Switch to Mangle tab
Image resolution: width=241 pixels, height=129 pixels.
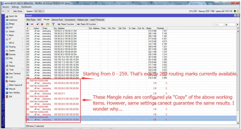[46, 20]
